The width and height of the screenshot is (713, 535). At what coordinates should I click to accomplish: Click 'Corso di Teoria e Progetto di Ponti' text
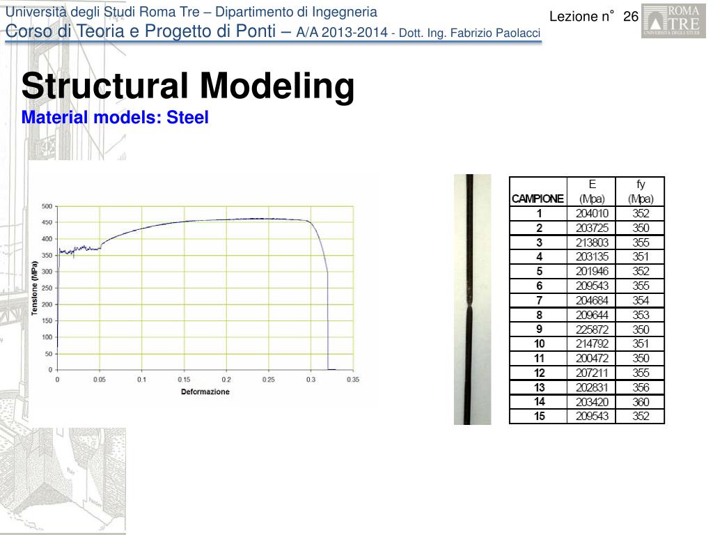141,31
